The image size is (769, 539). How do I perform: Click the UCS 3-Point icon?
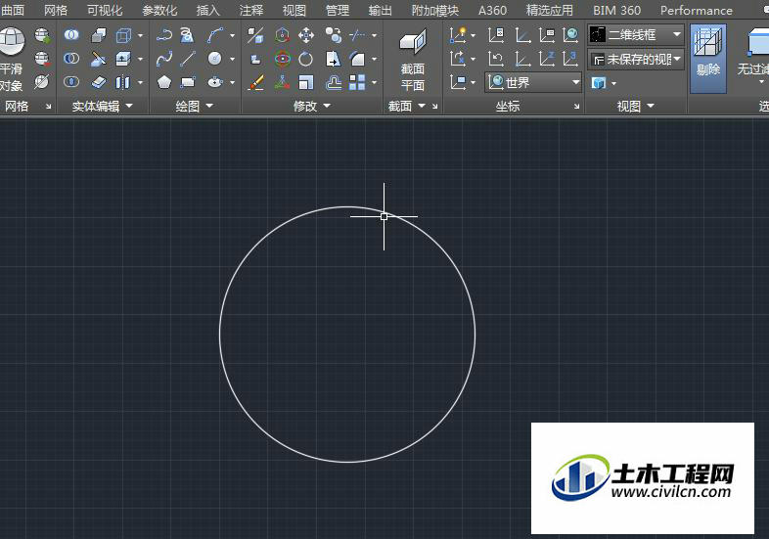569,59
